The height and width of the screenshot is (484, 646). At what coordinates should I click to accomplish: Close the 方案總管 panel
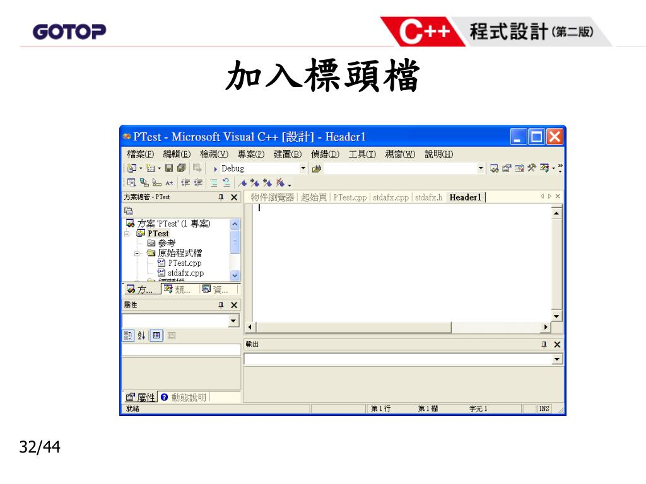(x=234, y=197)
